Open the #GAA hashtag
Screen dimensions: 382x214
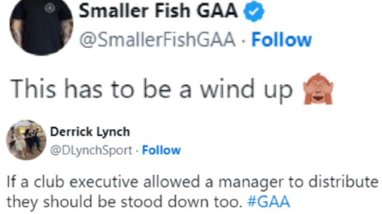coord(268,201)
